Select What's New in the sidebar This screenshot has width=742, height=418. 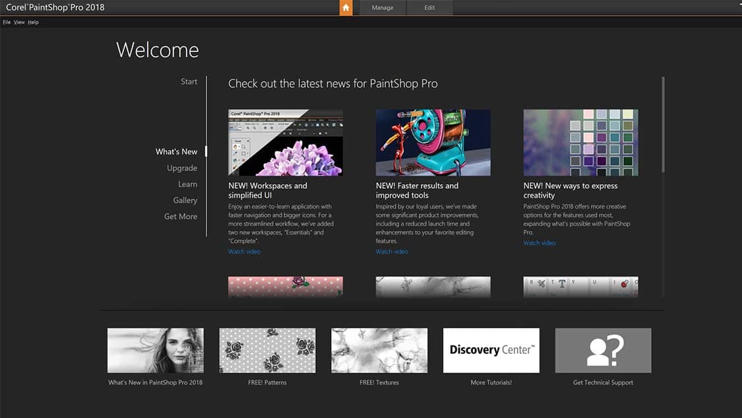[x=177, y=152]
